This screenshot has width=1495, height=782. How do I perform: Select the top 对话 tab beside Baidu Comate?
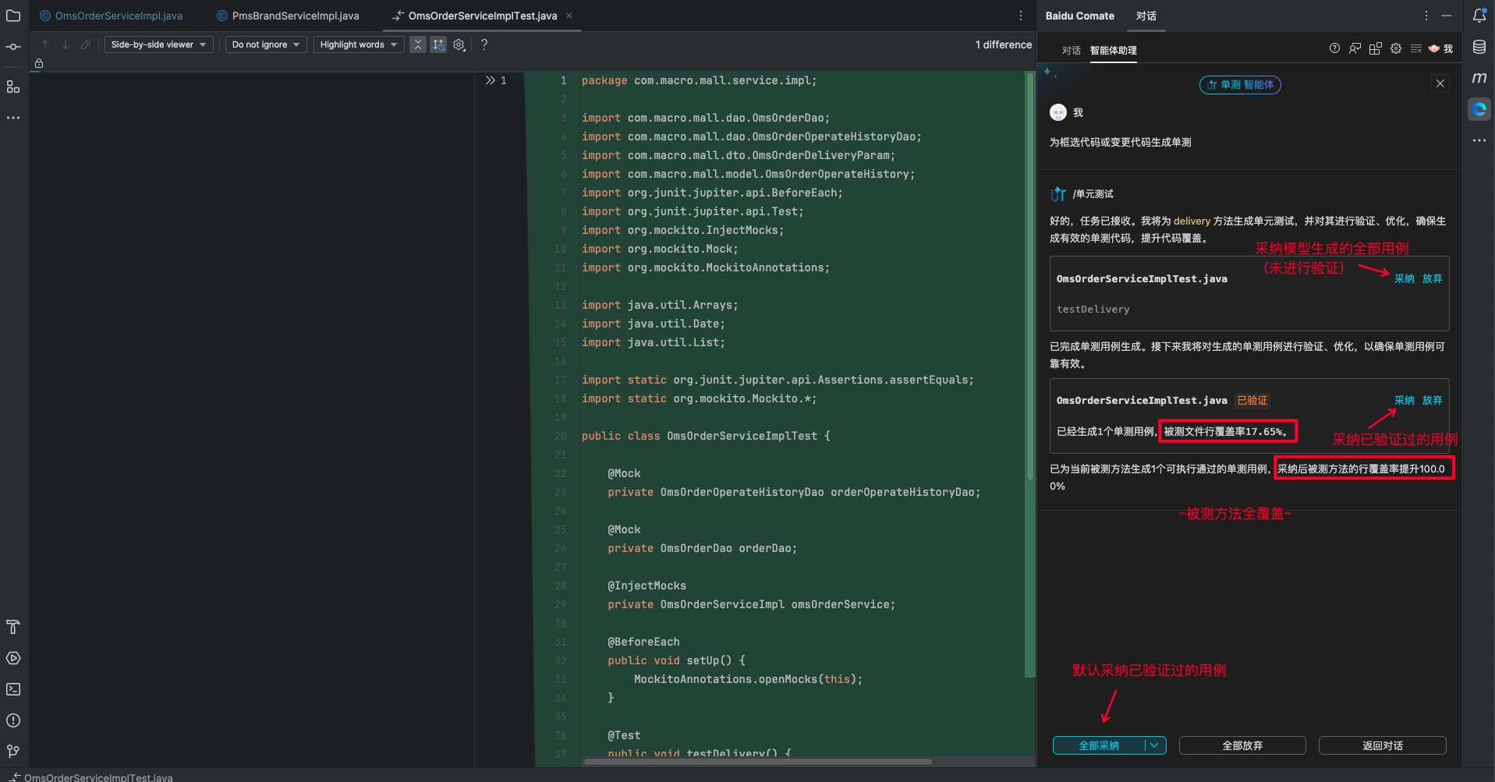1146,16
